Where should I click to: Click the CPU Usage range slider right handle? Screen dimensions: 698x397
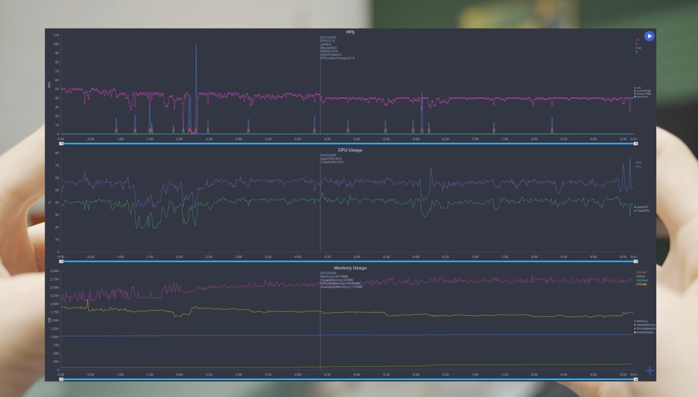point(636,262)
